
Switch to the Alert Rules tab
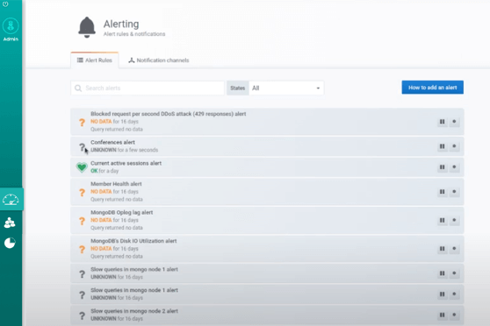click(95, 60)
